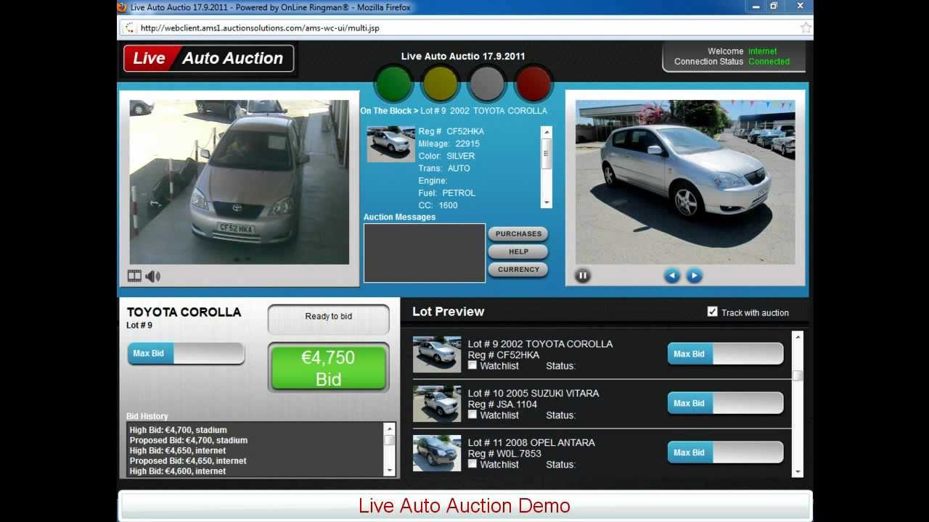Check Watchlist for Lot 9 Toyota Corolla

point(472,365)
